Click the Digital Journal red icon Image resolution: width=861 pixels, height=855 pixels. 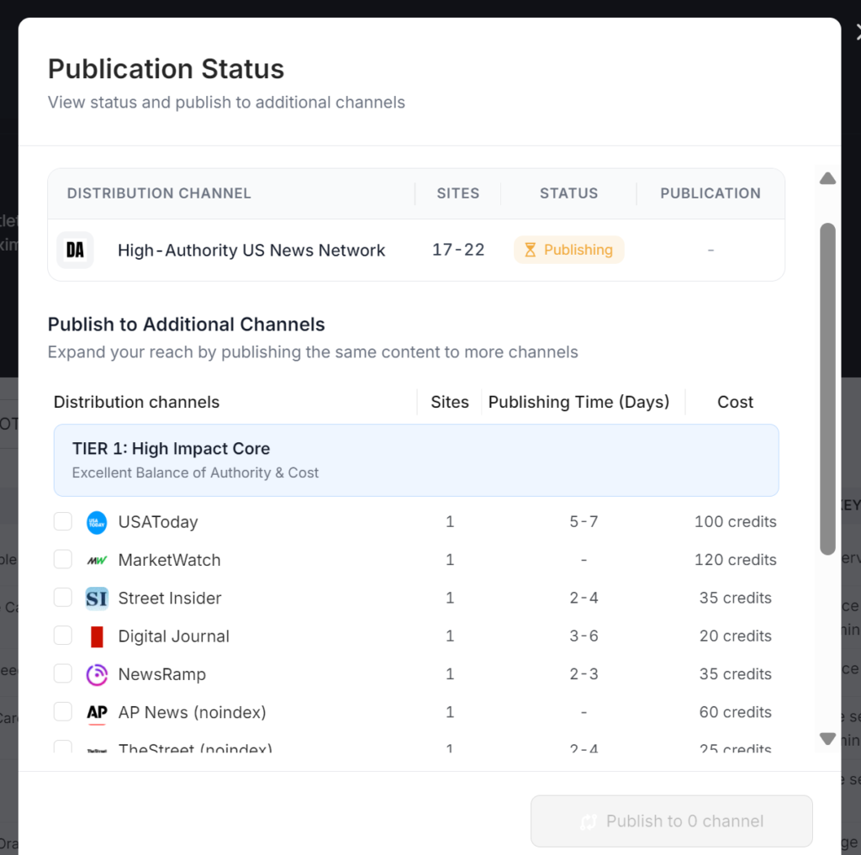96,636
